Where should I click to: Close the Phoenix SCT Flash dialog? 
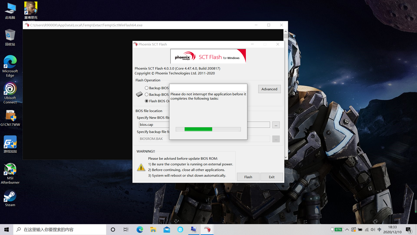[278, 44]
